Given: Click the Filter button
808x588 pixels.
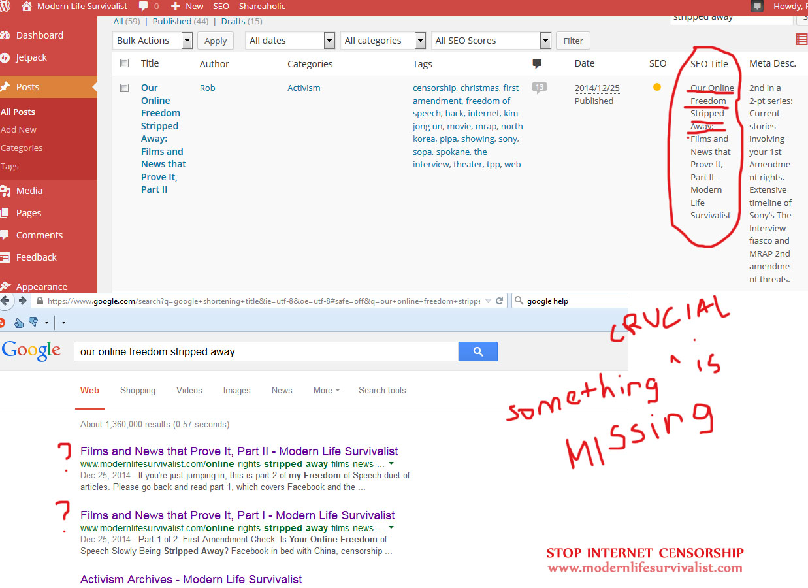Looking at the screenshot, I should pyautogui.click(x=573, y=41).
